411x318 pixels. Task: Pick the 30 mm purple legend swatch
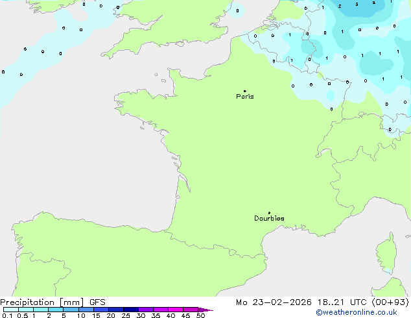(145, 310)
